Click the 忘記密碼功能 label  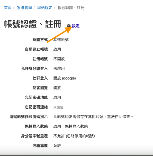36,97
